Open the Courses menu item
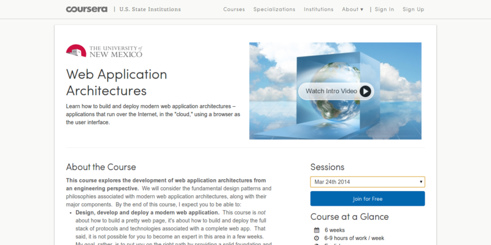Image resolution: width=491 pixels, height=245 pixels. (234, 9)
